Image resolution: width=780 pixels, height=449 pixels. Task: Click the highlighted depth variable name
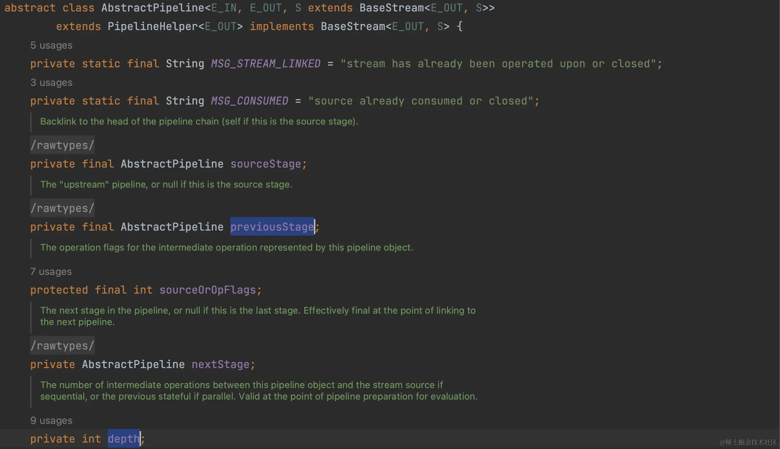tap(123, 439)
